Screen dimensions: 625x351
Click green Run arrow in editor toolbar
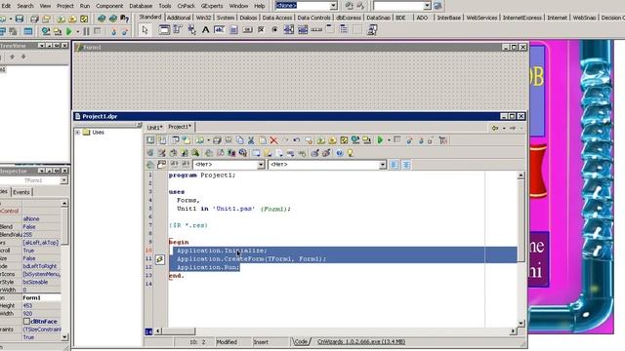click(380, 140)
